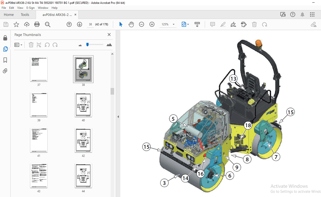
Task: Click the thumbnails panel scrollbar up arrow
Action: point(112,54)
